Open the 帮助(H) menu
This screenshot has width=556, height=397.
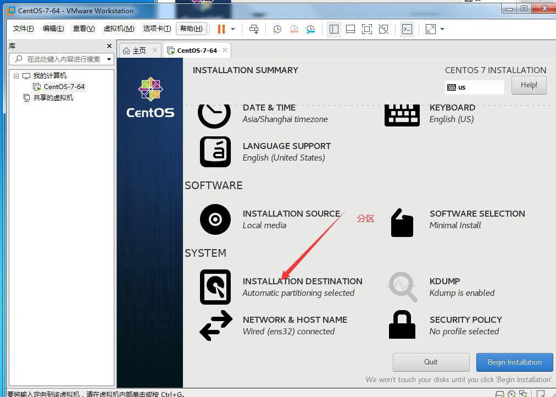tap(192, 29)
